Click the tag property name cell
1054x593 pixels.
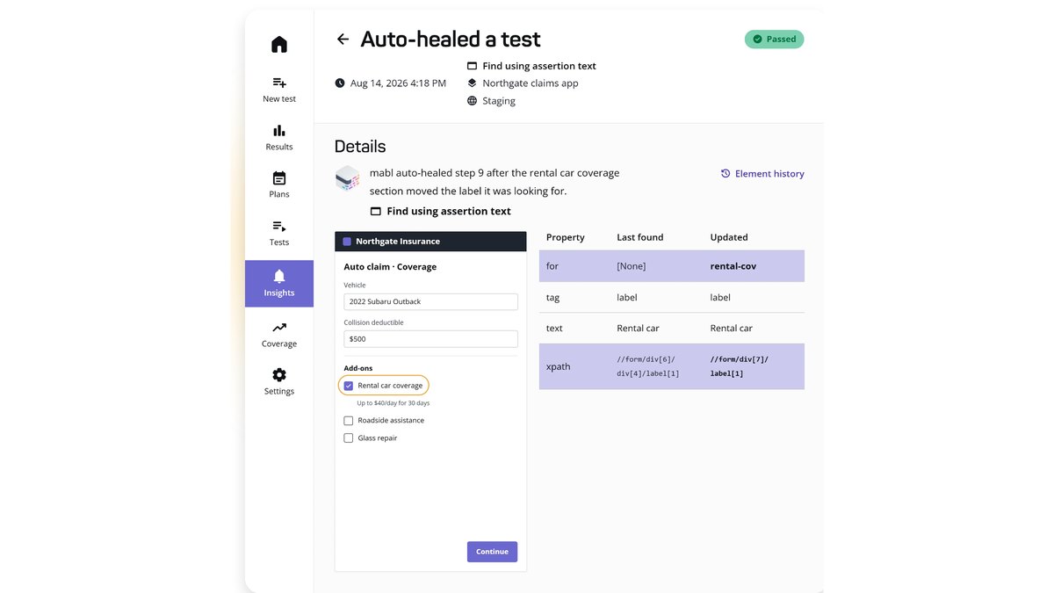tap(553, 298)
